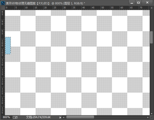Click the horizontal scrollbar right arrow
This screenshot has height=120, width=154.
(x=148, y=117)
